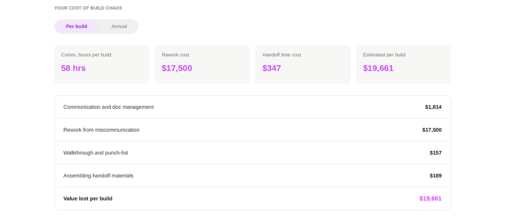Click the 'Handoff time cost' label
Viewport: 517px width, 219px height.
[x=281, y=55]
